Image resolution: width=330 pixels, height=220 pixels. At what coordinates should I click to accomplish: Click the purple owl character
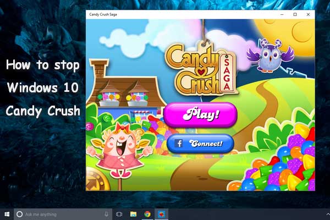270,56
